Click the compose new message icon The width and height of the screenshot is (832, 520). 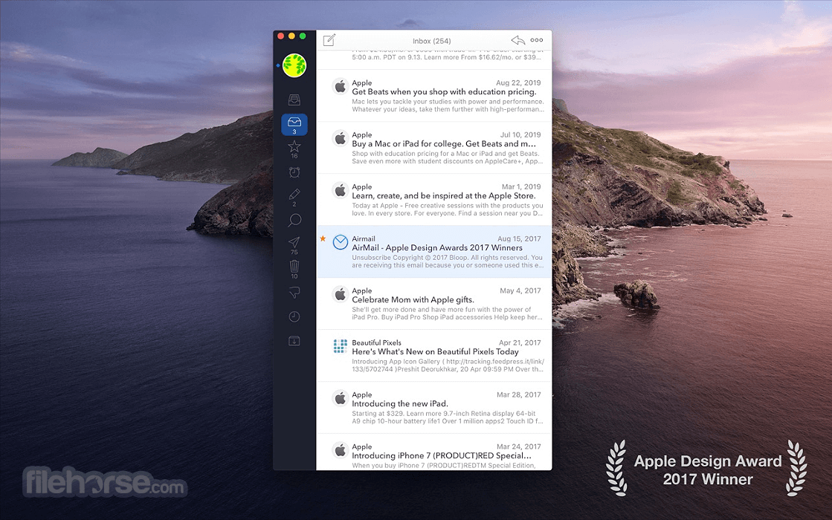pos(329,40)
